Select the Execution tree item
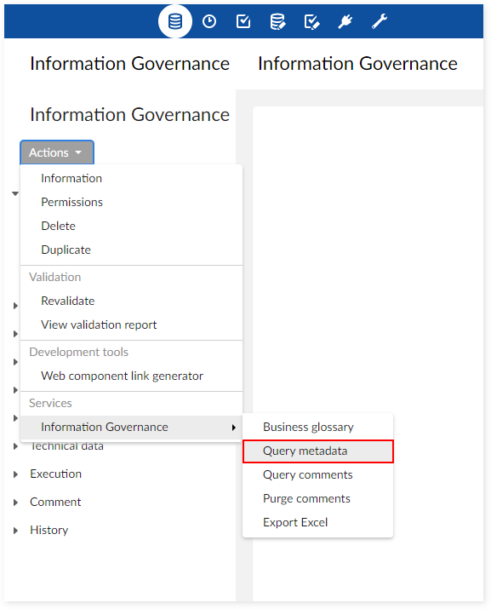The height and width of the screenshot is (609, 491). coord(56,474)
